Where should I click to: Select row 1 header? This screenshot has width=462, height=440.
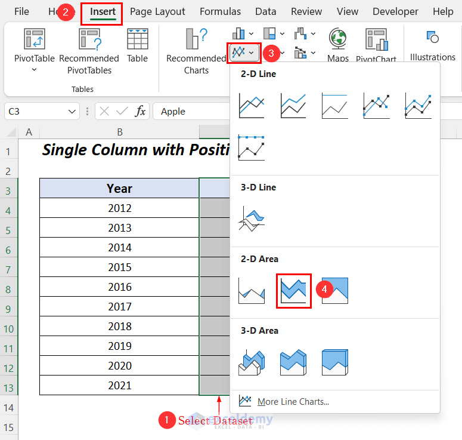(x=8, y=152)
